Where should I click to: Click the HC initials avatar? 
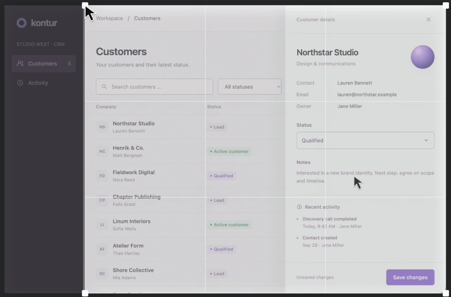click(102, 151)
